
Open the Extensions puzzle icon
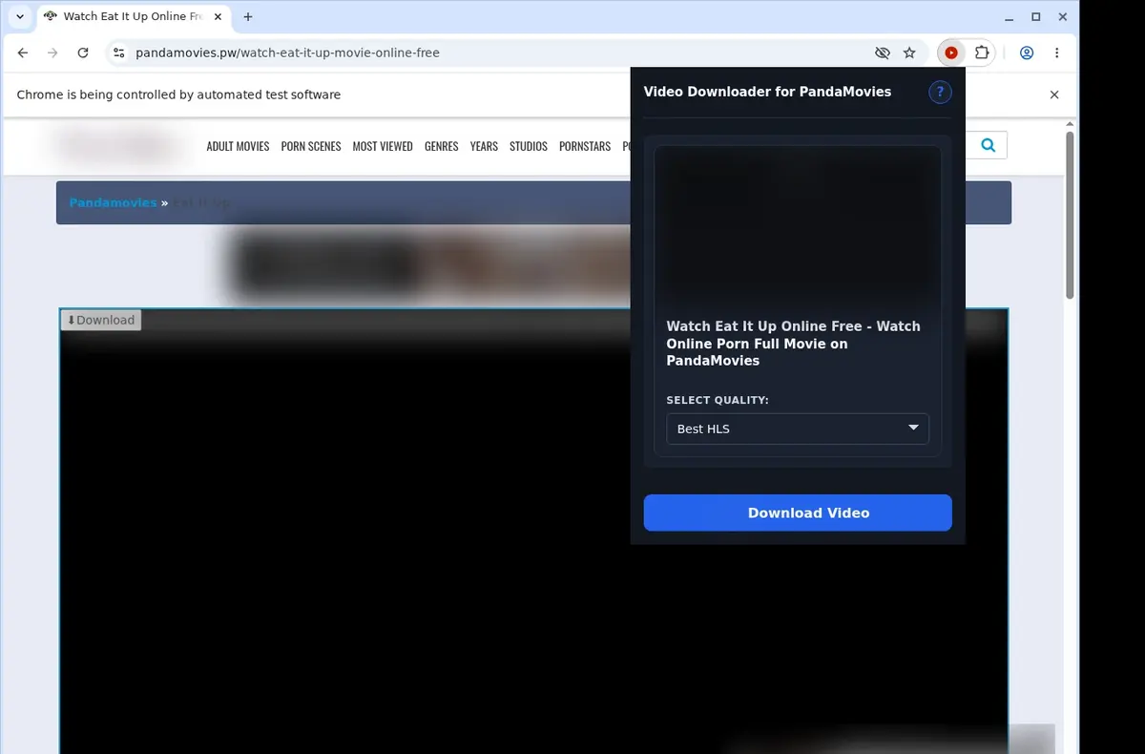click(981, 53)
